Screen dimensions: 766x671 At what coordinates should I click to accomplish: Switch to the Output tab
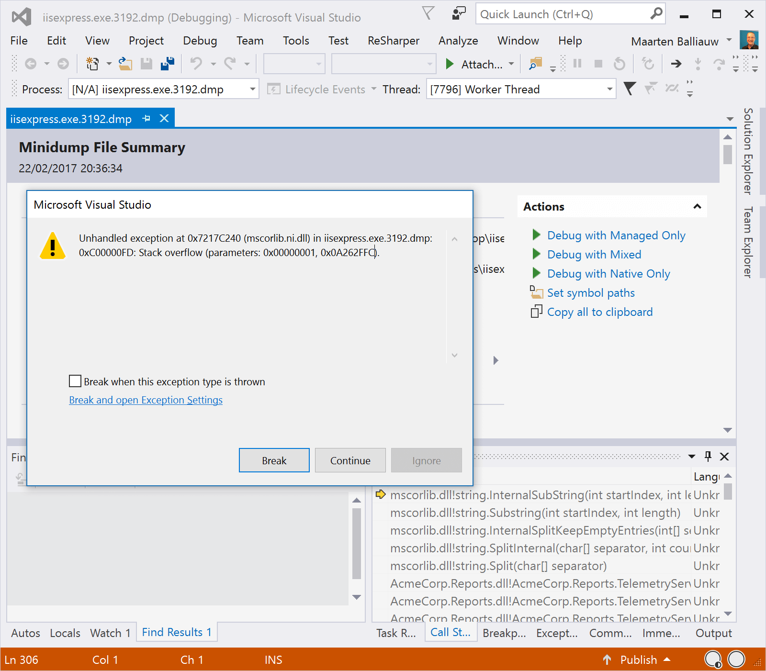(713, 633)
